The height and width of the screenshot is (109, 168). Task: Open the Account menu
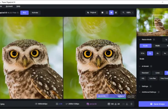(x=9, y=6)
